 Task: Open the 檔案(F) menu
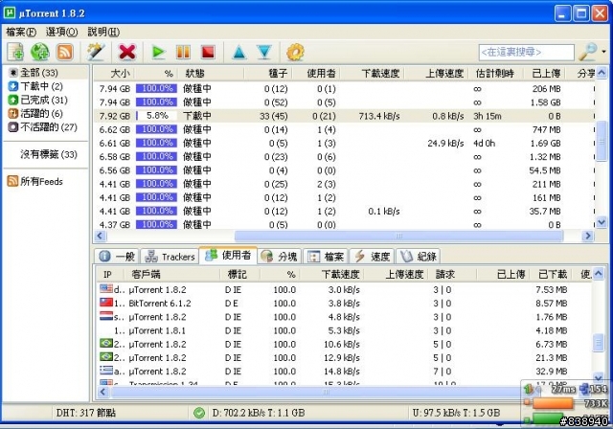21,32
